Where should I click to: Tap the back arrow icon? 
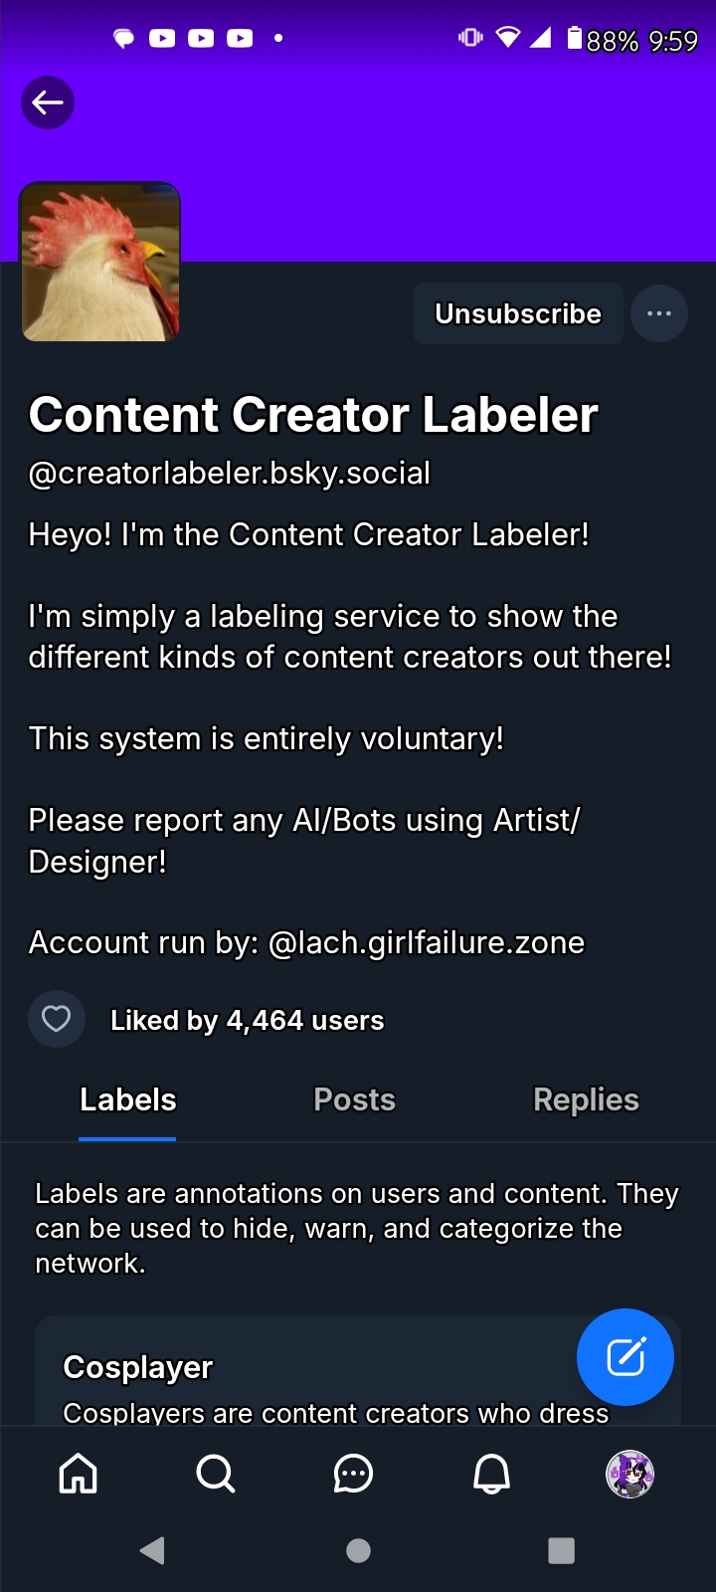tap(48, 102)
